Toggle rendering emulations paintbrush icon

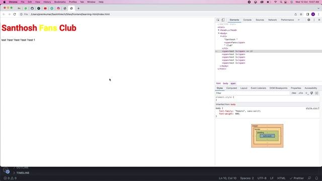point(311,93)
